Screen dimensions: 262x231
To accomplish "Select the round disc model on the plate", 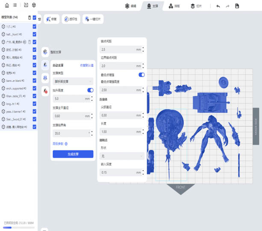I will [x=224, y=82].
